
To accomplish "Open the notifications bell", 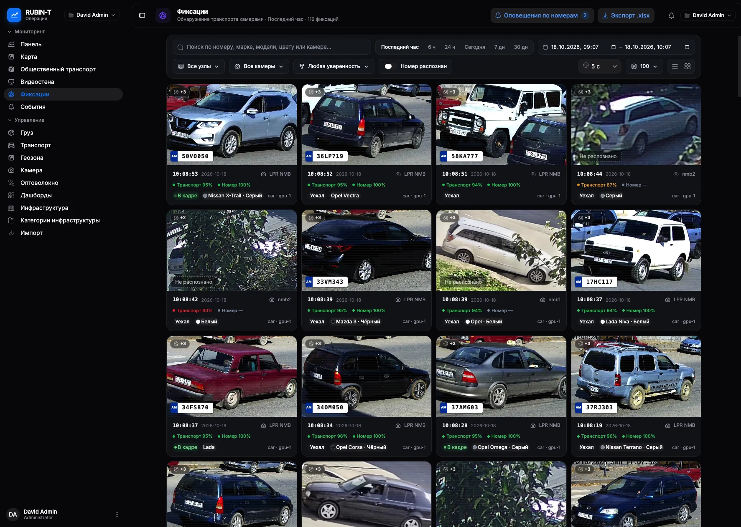I will point(671,15).
